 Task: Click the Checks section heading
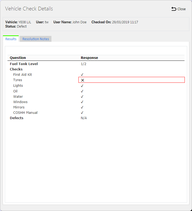16,69
